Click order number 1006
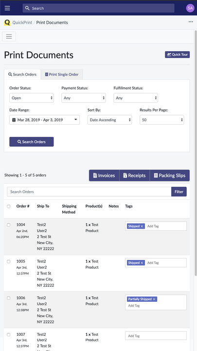This screenshot has width=197, height=351. [21, 298]
